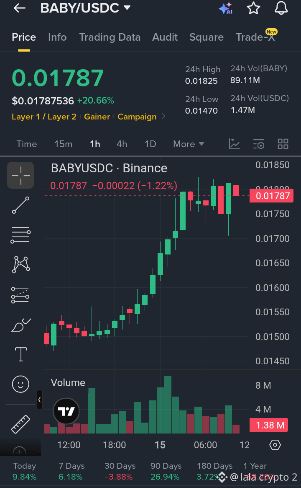Switch to multi-chart grid layout icon

(x=283, y=144)
